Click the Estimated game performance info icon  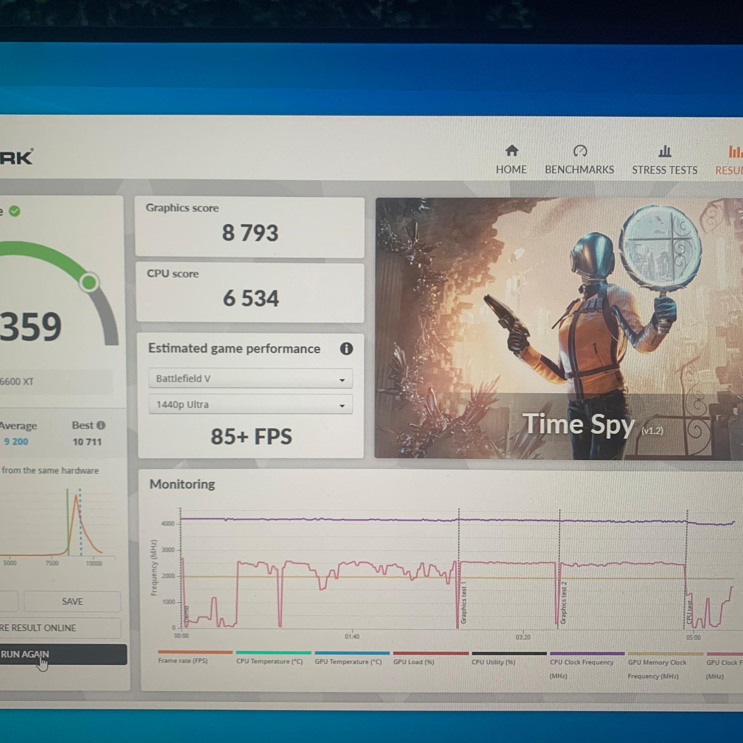(x=346, y=348)
